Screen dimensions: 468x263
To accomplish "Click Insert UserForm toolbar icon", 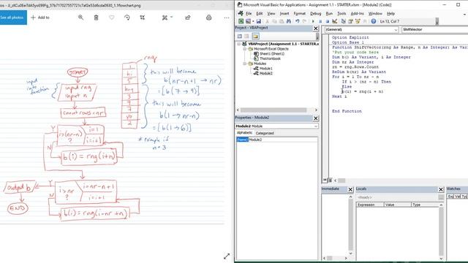I will pyautogui.click(x=248, y=21).
